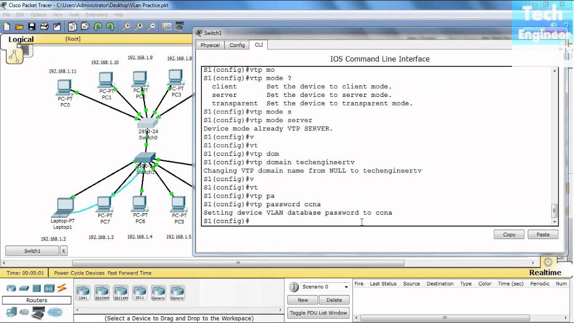Image resolution: width=574 pixels, height=323 pixels.
Task: Pick the 2620XM router model
Action: click(x=102, y=293)
